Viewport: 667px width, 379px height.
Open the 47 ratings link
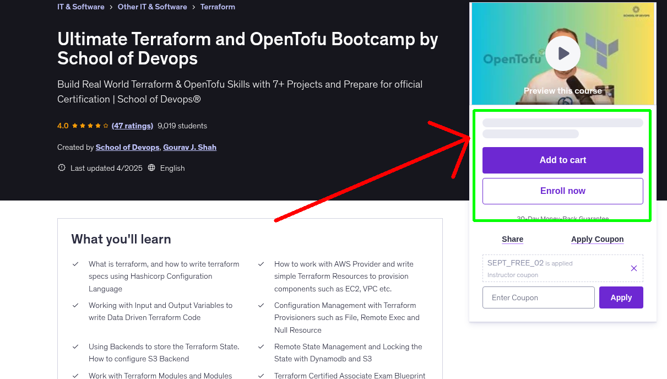coord(132,126)
